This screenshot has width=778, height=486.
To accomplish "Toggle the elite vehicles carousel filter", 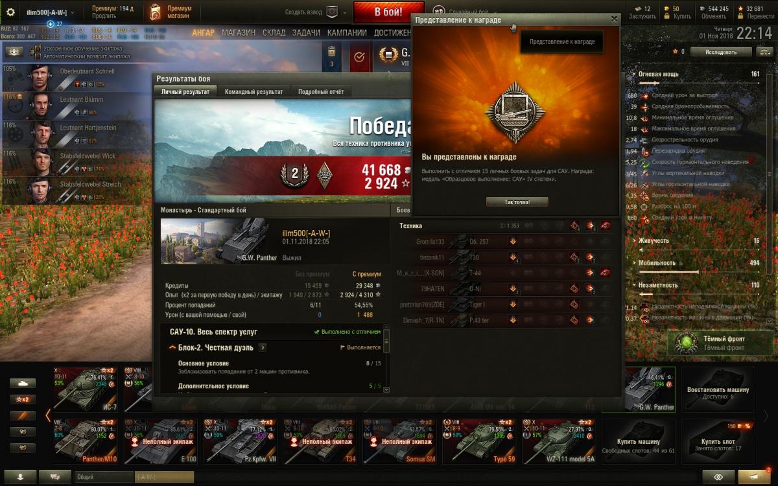I will 23,432.
